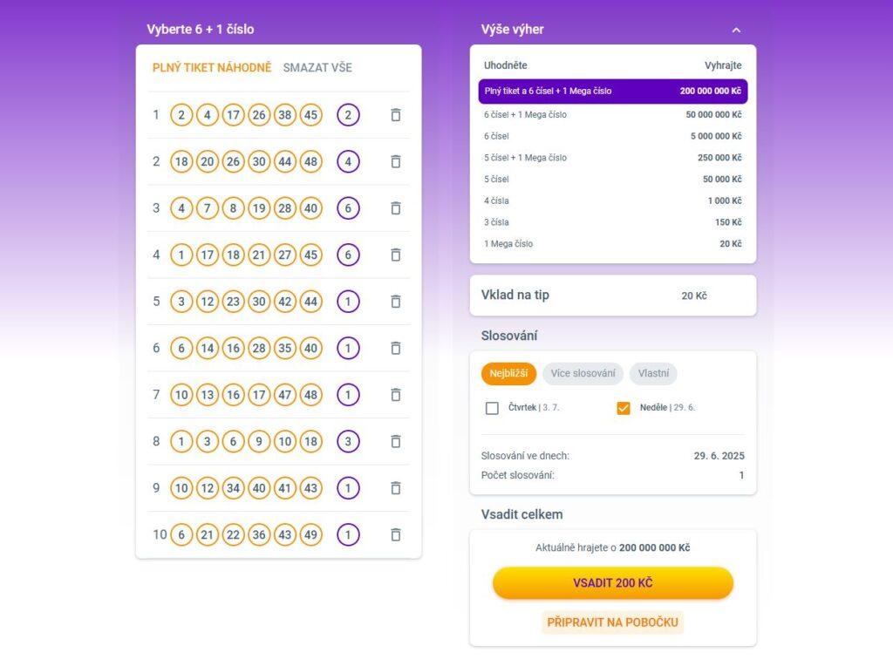The height and width of the screenshot is (666, 893).
Task: Click PLNÝ TIKET NÁHODNĚ link
Action: [212, 68]
